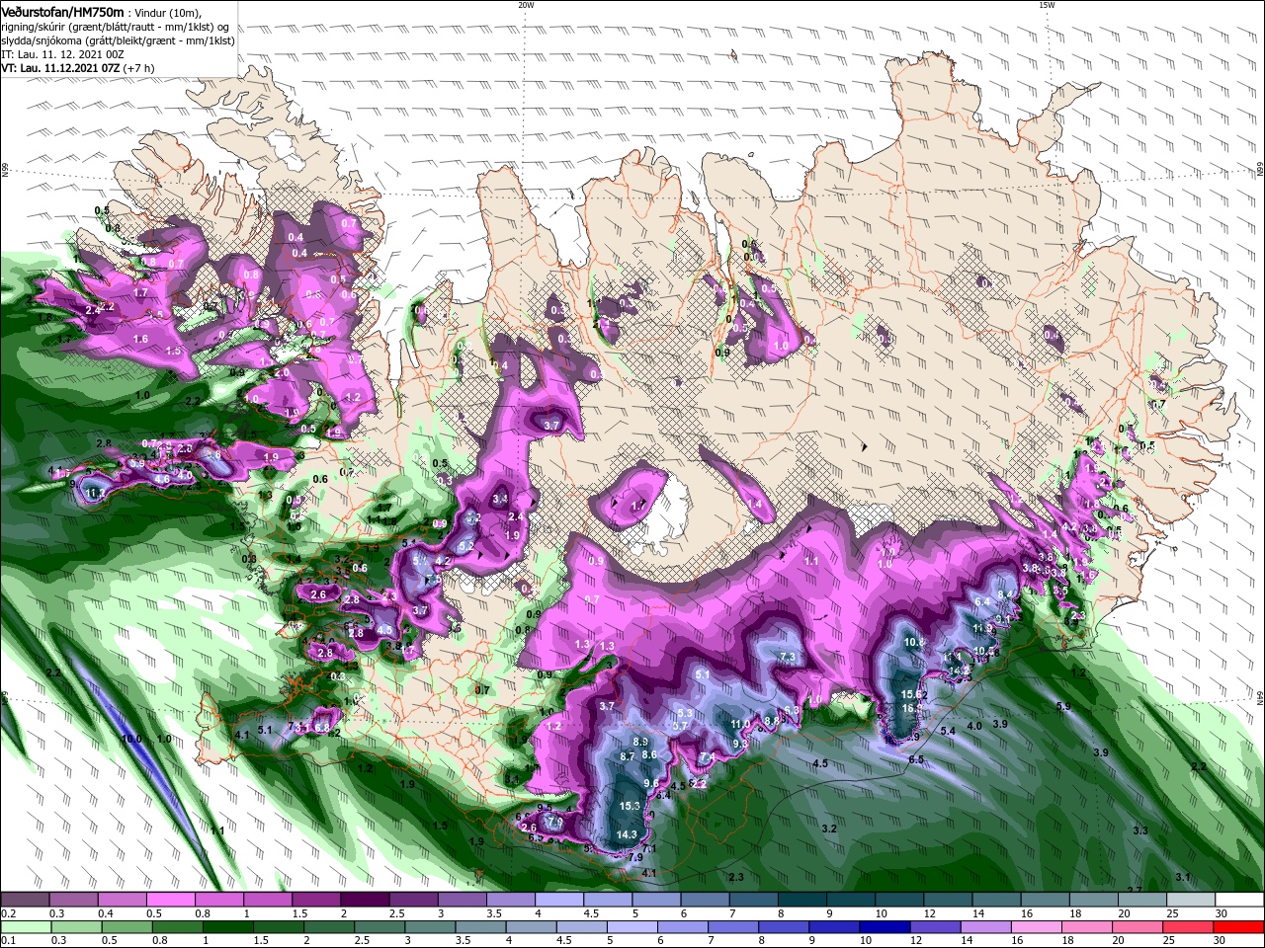
Task: Pick the lavender swatch labelled 4 on snow scale
Action: 559,901
